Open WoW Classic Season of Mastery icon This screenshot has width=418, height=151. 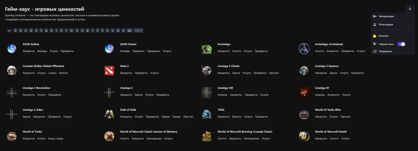coord(109,136)
